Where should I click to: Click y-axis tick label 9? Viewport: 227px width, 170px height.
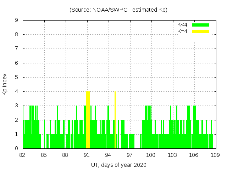coord(16,21)
